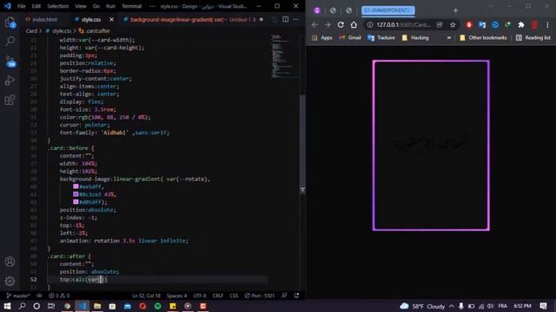This screenshot has height=312, width=556.
Task: Open the Run menu
Action: pos(110,6)
